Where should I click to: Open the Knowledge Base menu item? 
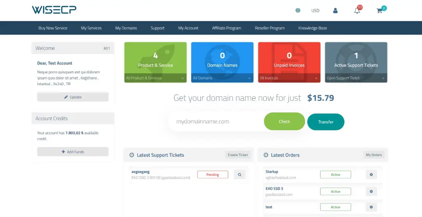312,28
